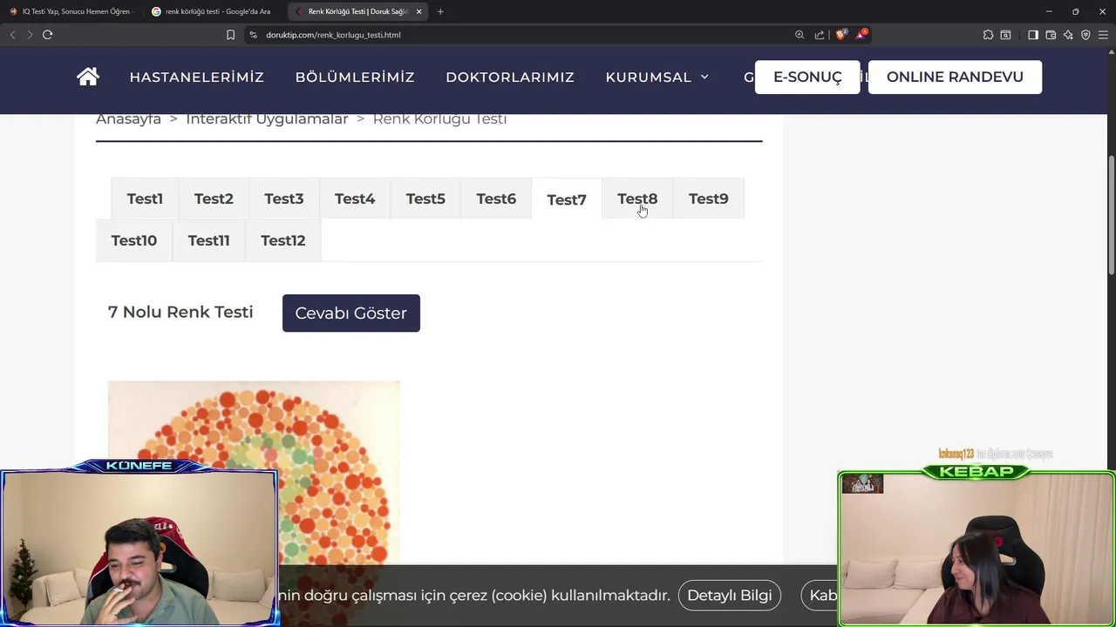This screenshot has height=627, width=1116.
Task: Open the tab search icon in the toolbar
Action: pyautogui.click(x=1005, y=35)
